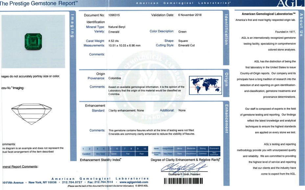The image size is (305, 190).
Task: Open the www.aglgemlab.com website link
Action: point(134,182)
